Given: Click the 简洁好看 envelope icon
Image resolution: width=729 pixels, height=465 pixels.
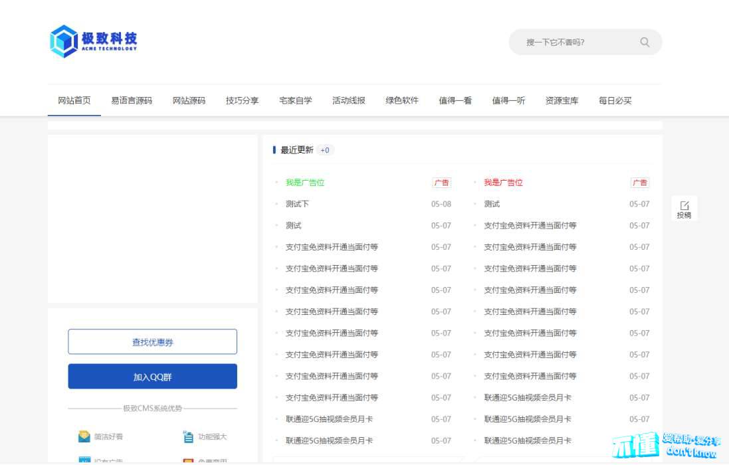Looking at the screenshot, I should coord(84,436).
